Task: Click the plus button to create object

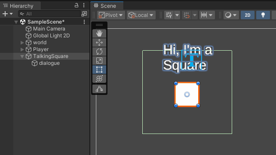Action: [x=5, y=14]
